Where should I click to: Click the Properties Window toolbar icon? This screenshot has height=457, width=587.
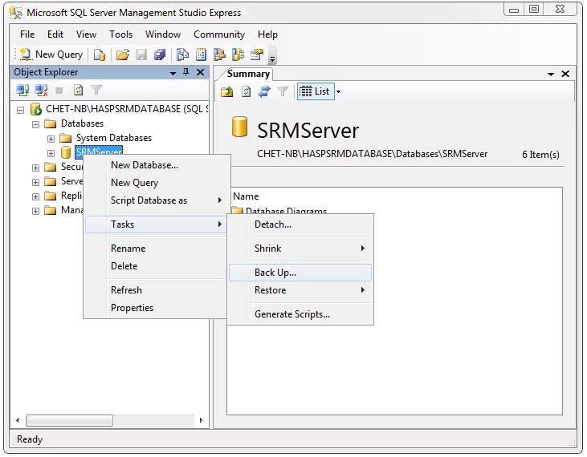click(257, 55)
